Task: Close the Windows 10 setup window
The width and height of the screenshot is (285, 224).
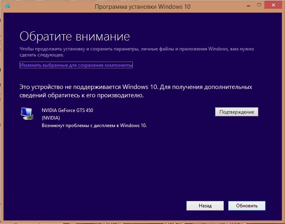Action: pyautogui.click(x=273, y=5)
